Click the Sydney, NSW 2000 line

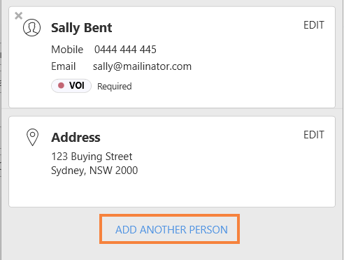tap(94, 171)
